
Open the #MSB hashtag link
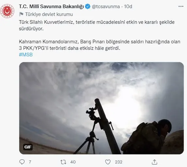click(x=26, y=55)
